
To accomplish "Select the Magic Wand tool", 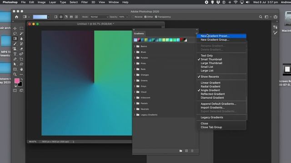I will tap(21, 34).
